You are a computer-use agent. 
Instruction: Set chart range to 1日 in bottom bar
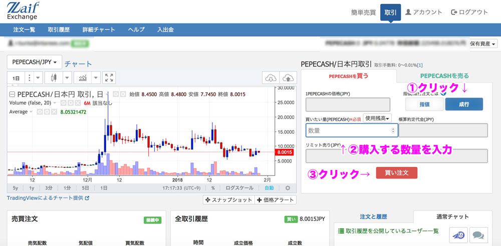[x=104, y=188]
